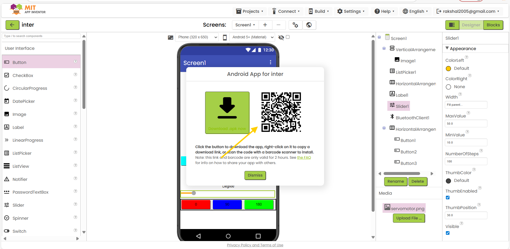Show help for MaxValue property
The image size is (510, 249).
(x=468, y=113)
